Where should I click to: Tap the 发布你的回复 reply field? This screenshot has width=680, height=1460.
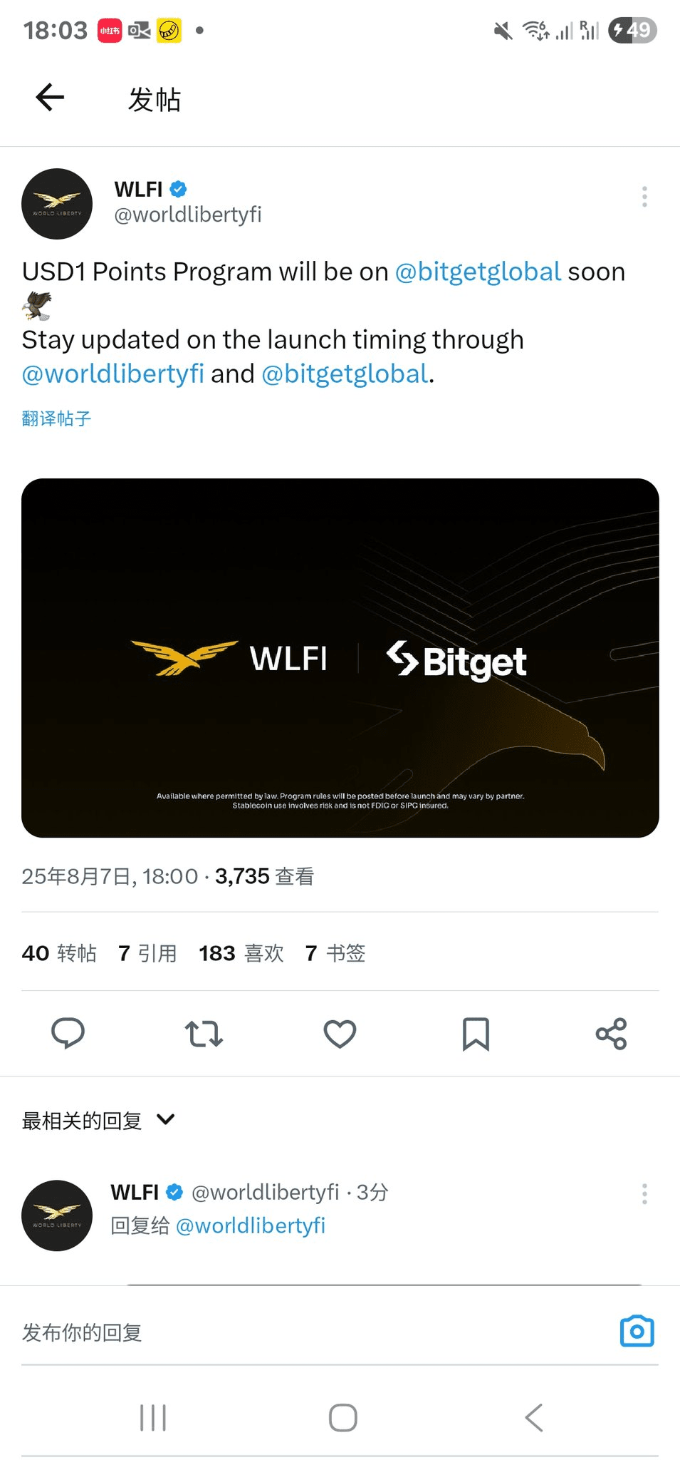coord(313,1332)
